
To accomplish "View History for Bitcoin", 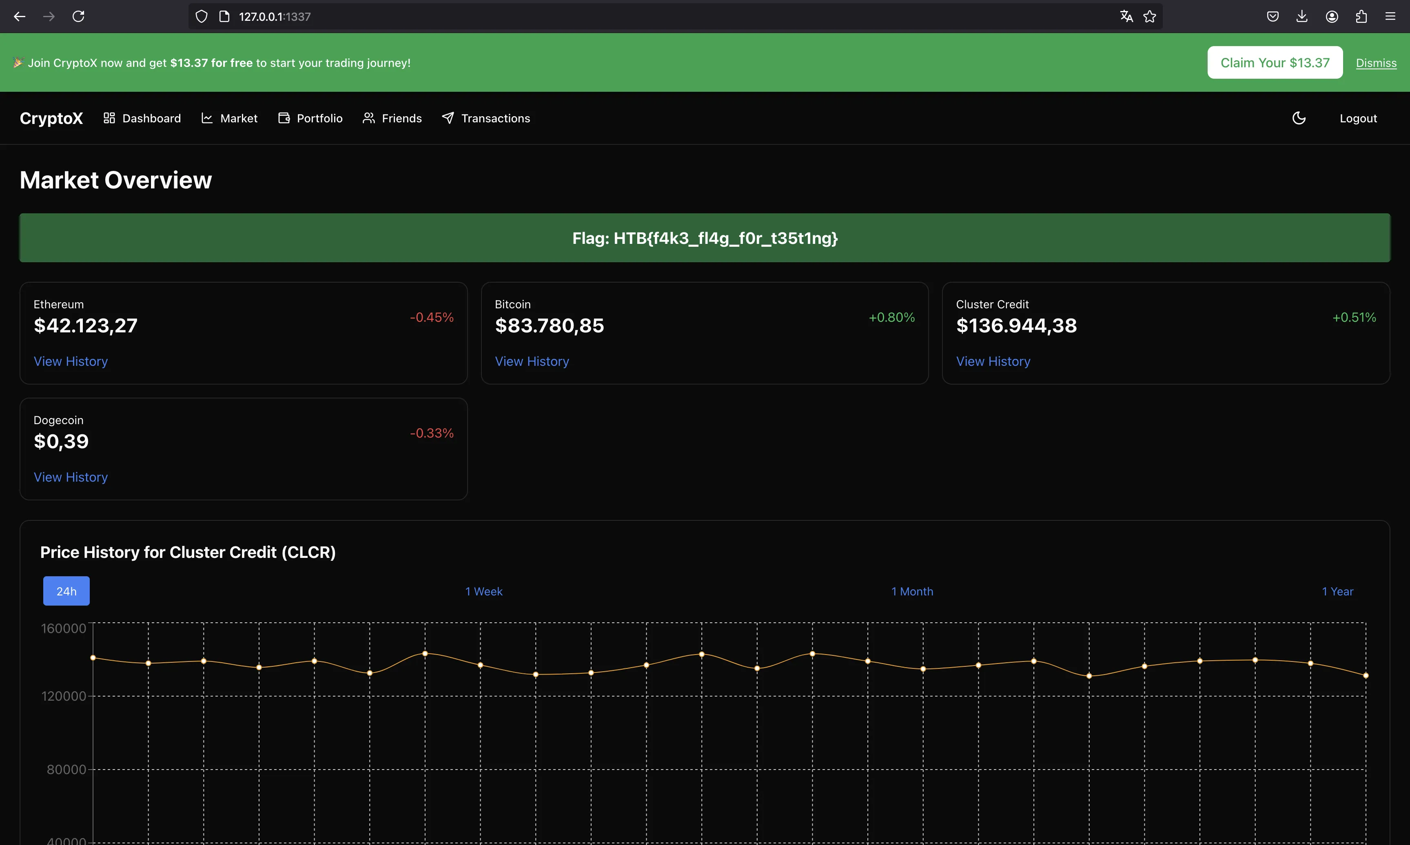I will 532,361.
